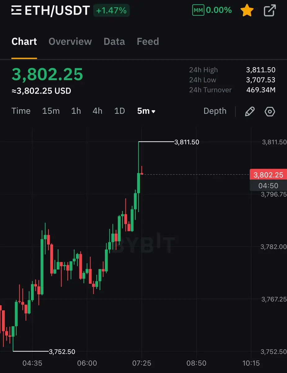Open the trading pair list menu icon

pyautogui.click(x=16, y=11)
